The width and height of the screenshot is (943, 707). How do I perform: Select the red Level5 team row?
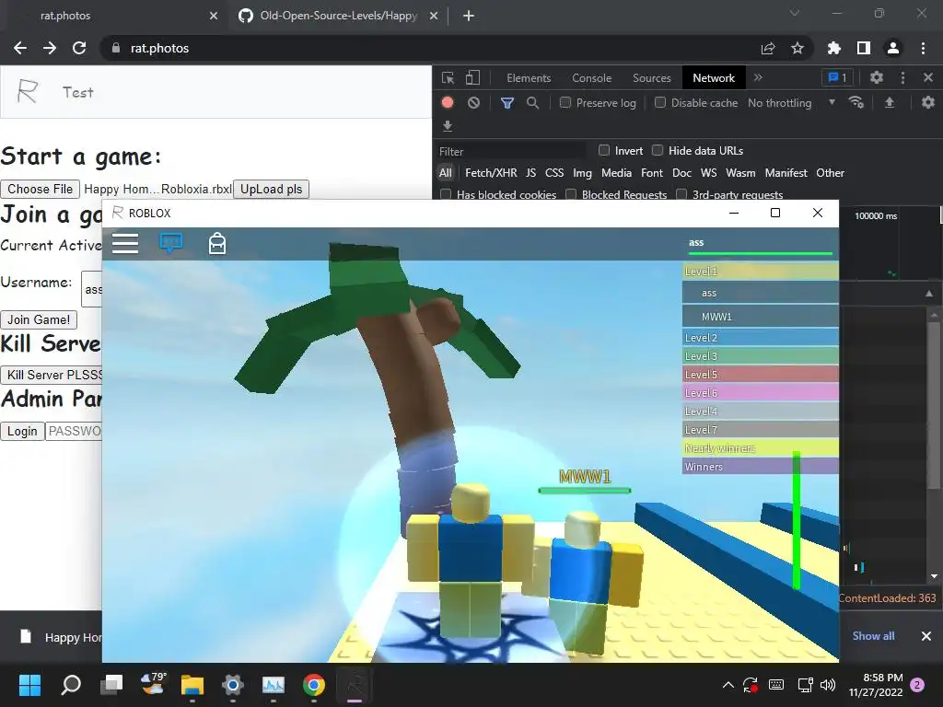(x=760, y=374)
